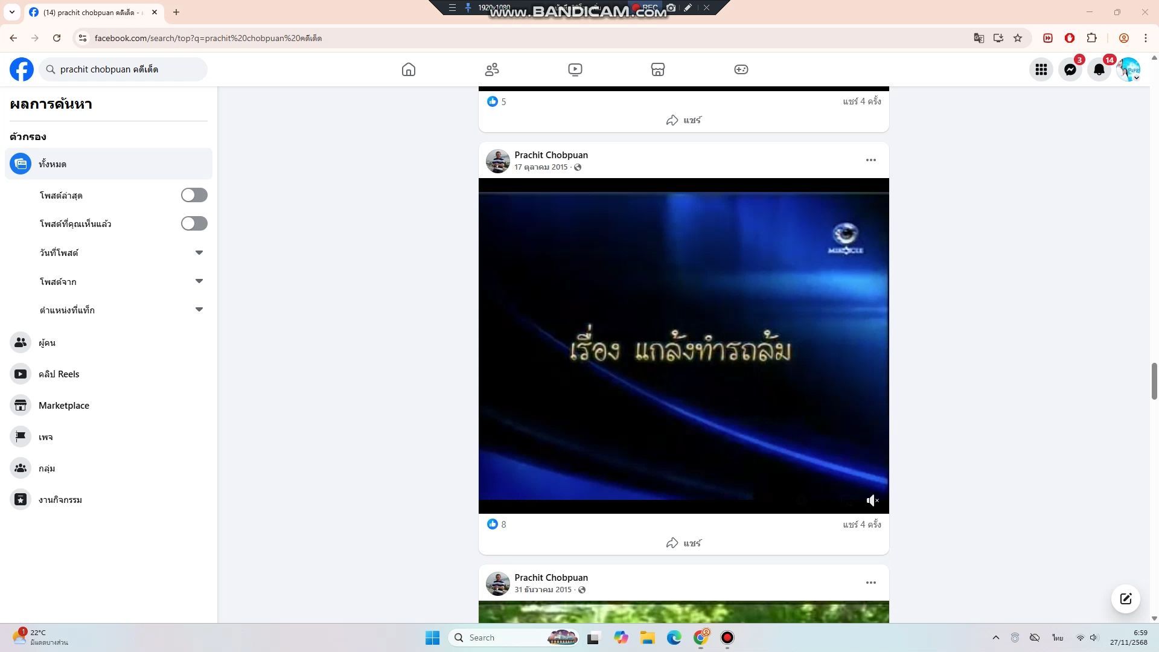Screen dimensions: 1159x652
Task: Click the แชร์ button under แกล้งทำรถล้ม video
Action: pyautogui.click(x=683, y=543)
